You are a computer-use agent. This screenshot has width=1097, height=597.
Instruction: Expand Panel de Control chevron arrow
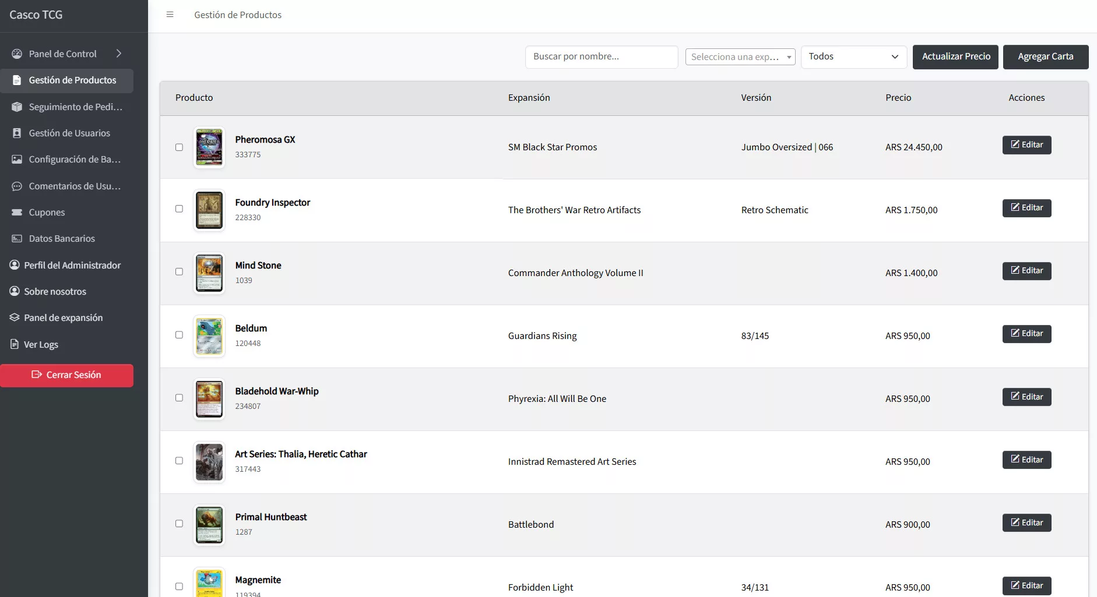[119, 54]
